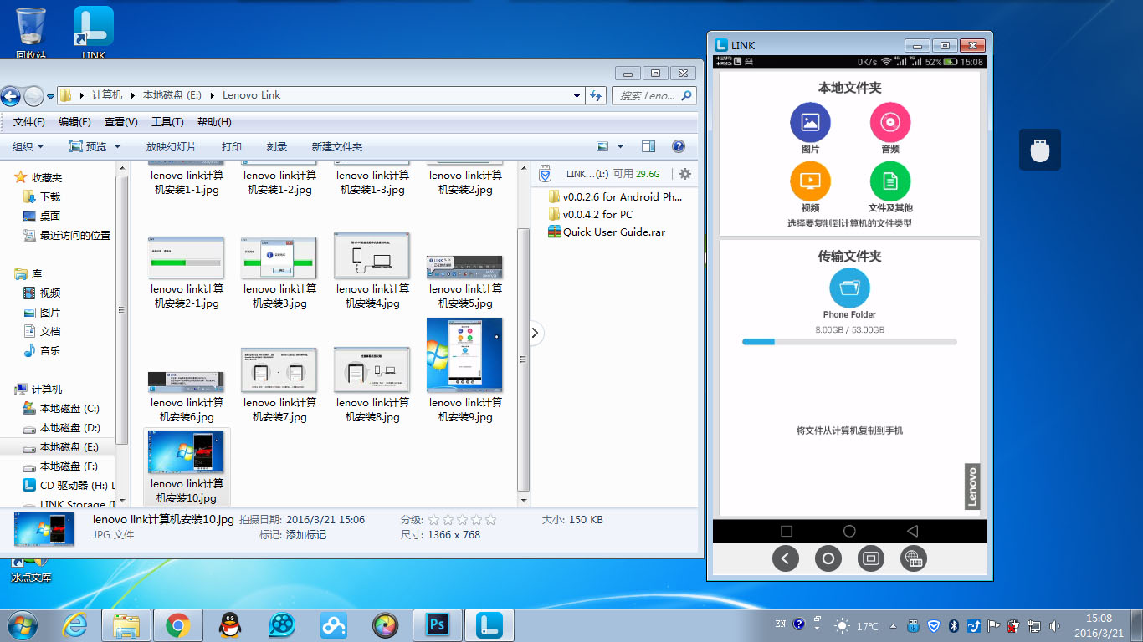Viewport: 1143px width, 642px height.
Task: Expand the views dropdown on the Explorer toolbar
Action: click(x=621, y=145)
